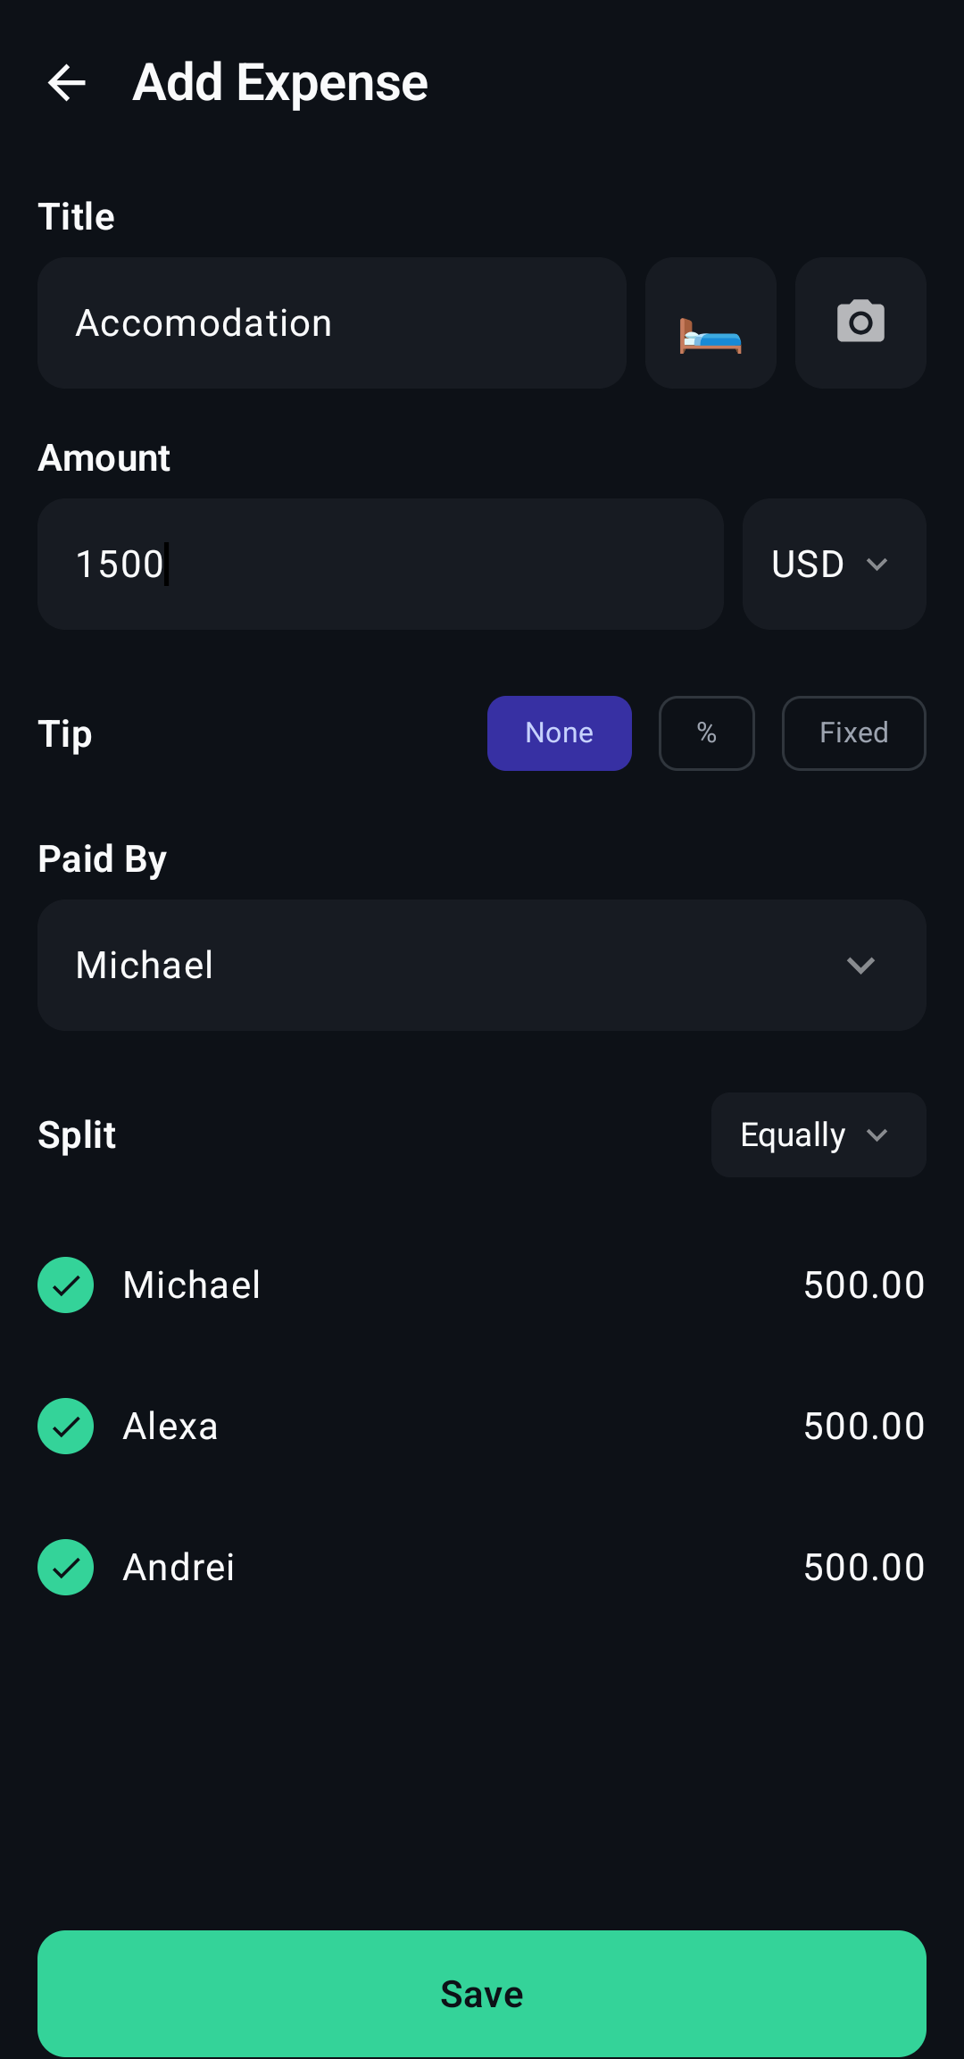Image resolution: width=964 pixels, height=2059 pixels.
Task: Tap Andrei's 500.00 split amount
Action: click(x=864, y=1568)
